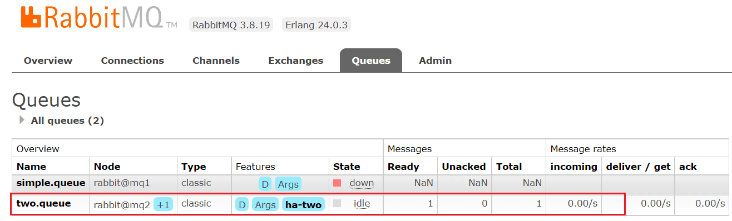Click the D badge on simple.queue
Image resolution: width=732 pixels, height=221 pixels.
(x=265, y=184)
